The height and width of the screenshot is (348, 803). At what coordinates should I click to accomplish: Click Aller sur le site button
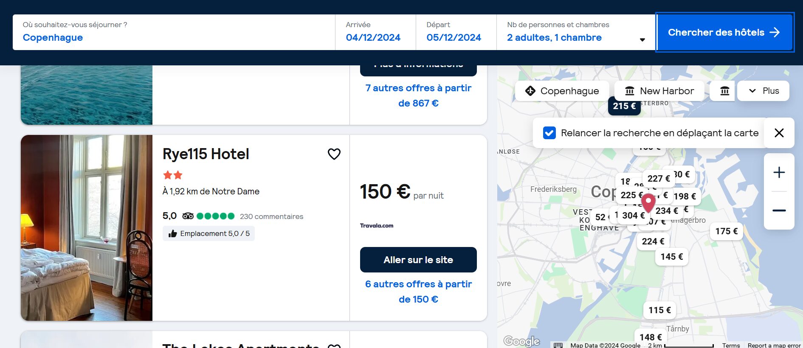pos(418,260)
